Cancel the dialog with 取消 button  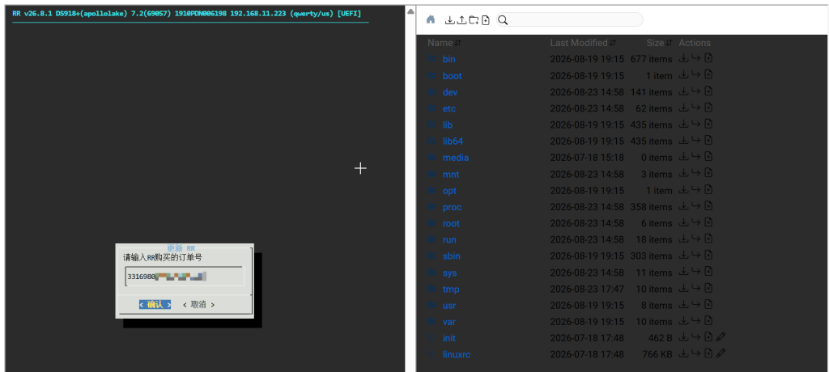point(198,304)
